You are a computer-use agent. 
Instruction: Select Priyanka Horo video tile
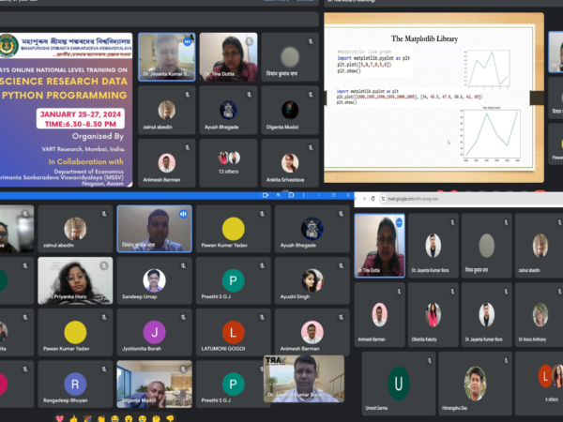pos(75,280)
